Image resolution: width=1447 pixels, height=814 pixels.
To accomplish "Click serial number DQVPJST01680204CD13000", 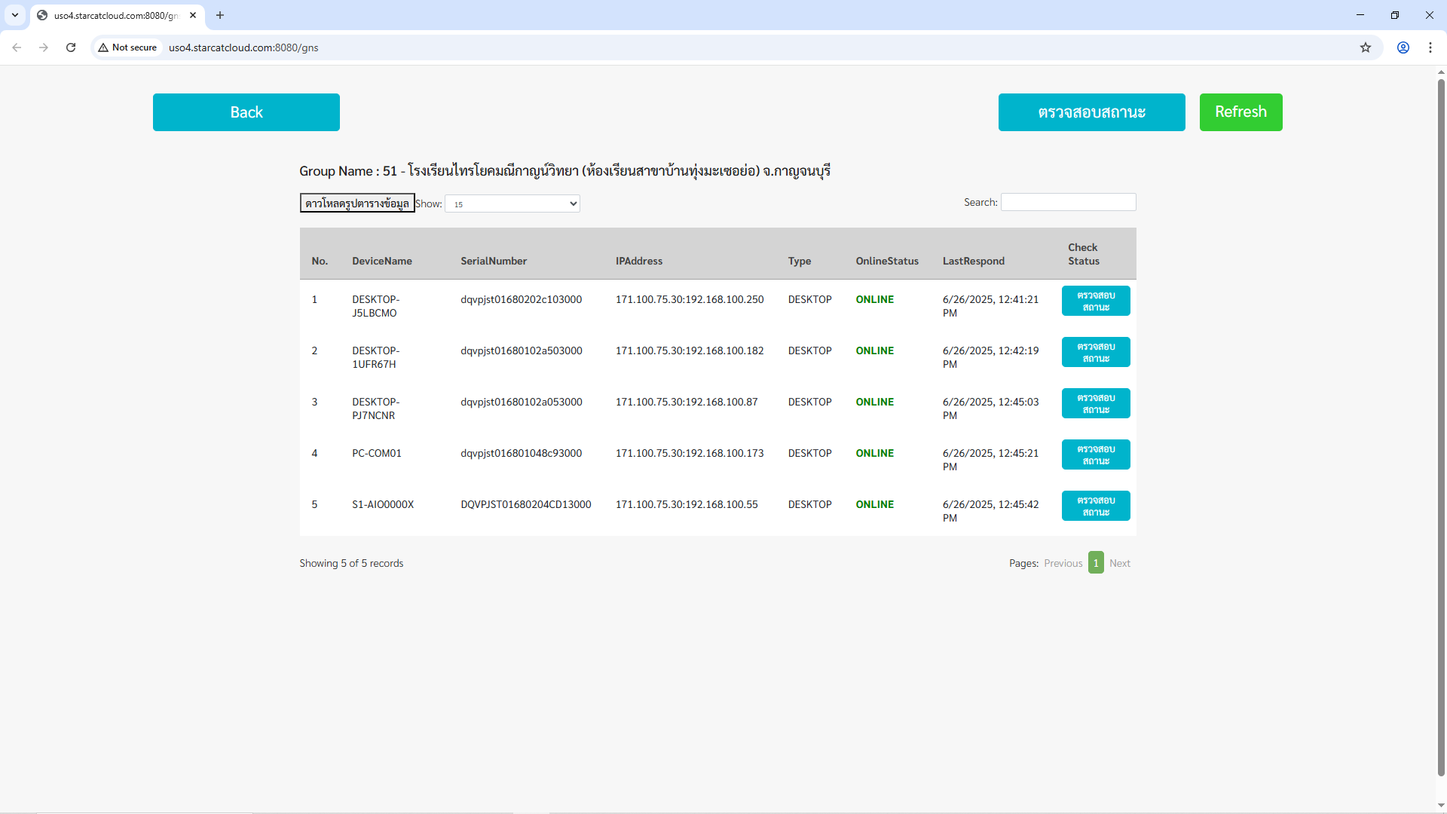I will pyautogui.click(x=526, y=504).
